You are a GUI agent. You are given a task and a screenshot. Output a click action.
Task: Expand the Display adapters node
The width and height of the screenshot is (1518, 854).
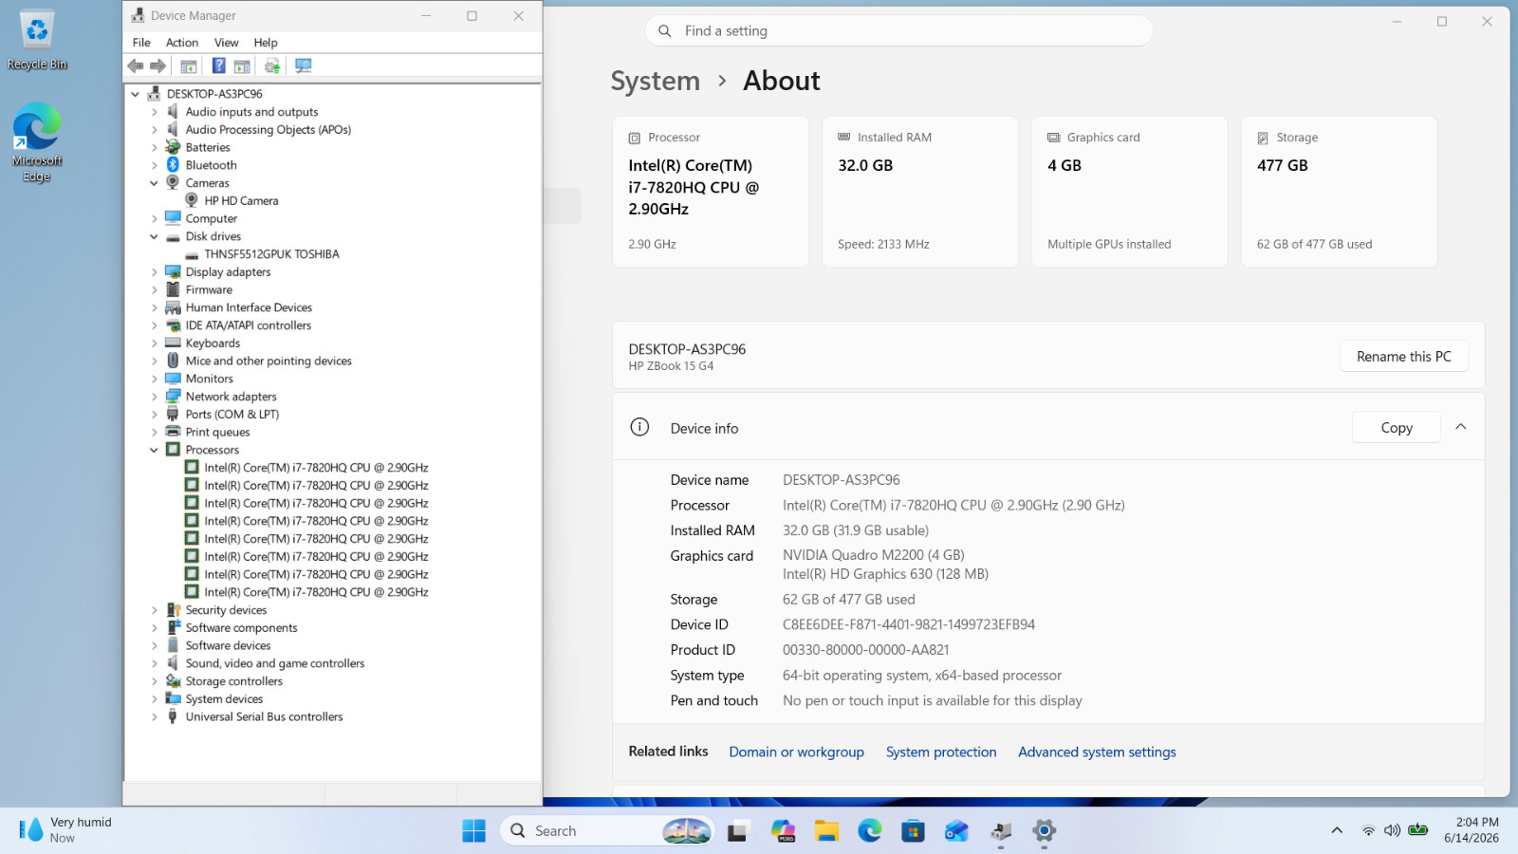155,272
